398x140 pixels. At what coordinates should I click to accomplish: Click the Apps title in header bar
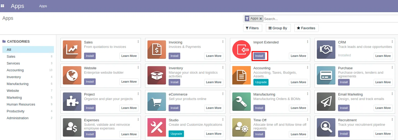tap(17, 6)
